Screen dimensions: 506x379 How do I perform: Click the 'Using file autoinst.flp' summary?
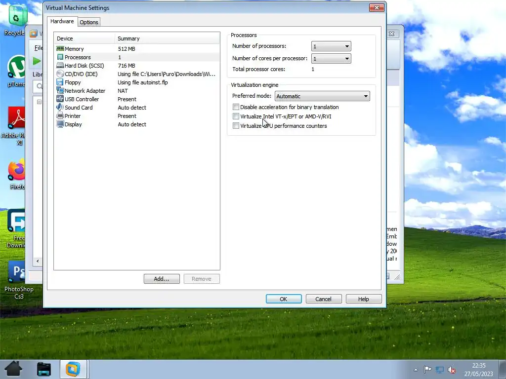pyautogui.click(x=143, y=82)
